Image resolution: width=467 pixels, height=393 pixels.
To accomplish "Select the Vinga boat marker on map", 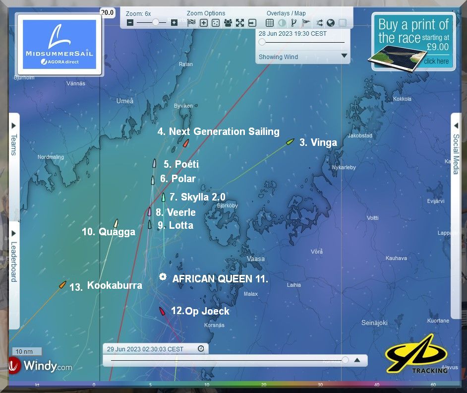I will (x=291, y=141).
